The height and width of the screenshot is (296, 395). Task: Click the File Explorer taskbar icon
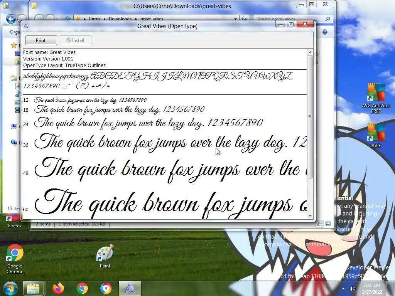(34, 288)
